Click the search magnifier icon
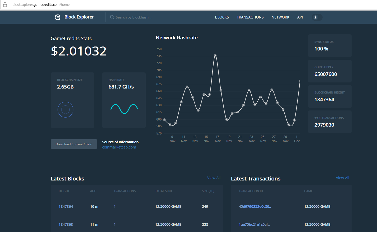 112,17
